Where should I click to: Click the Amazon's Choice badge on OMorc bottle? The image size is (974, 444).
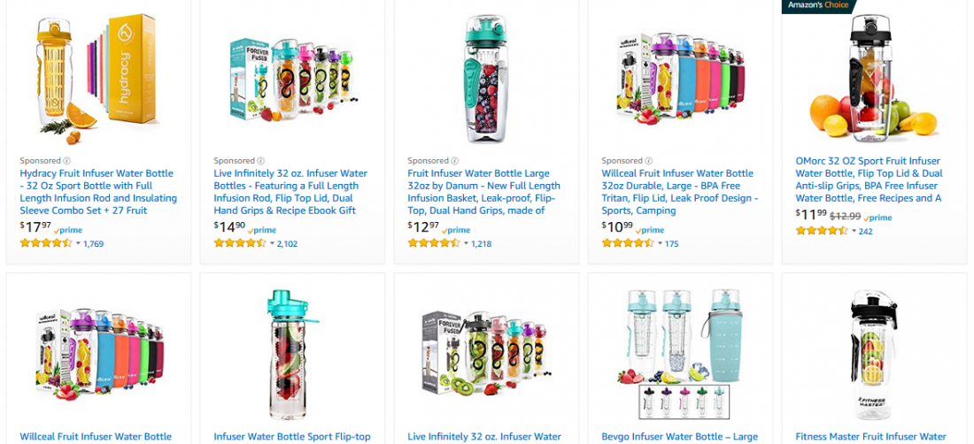pos(817,5)
